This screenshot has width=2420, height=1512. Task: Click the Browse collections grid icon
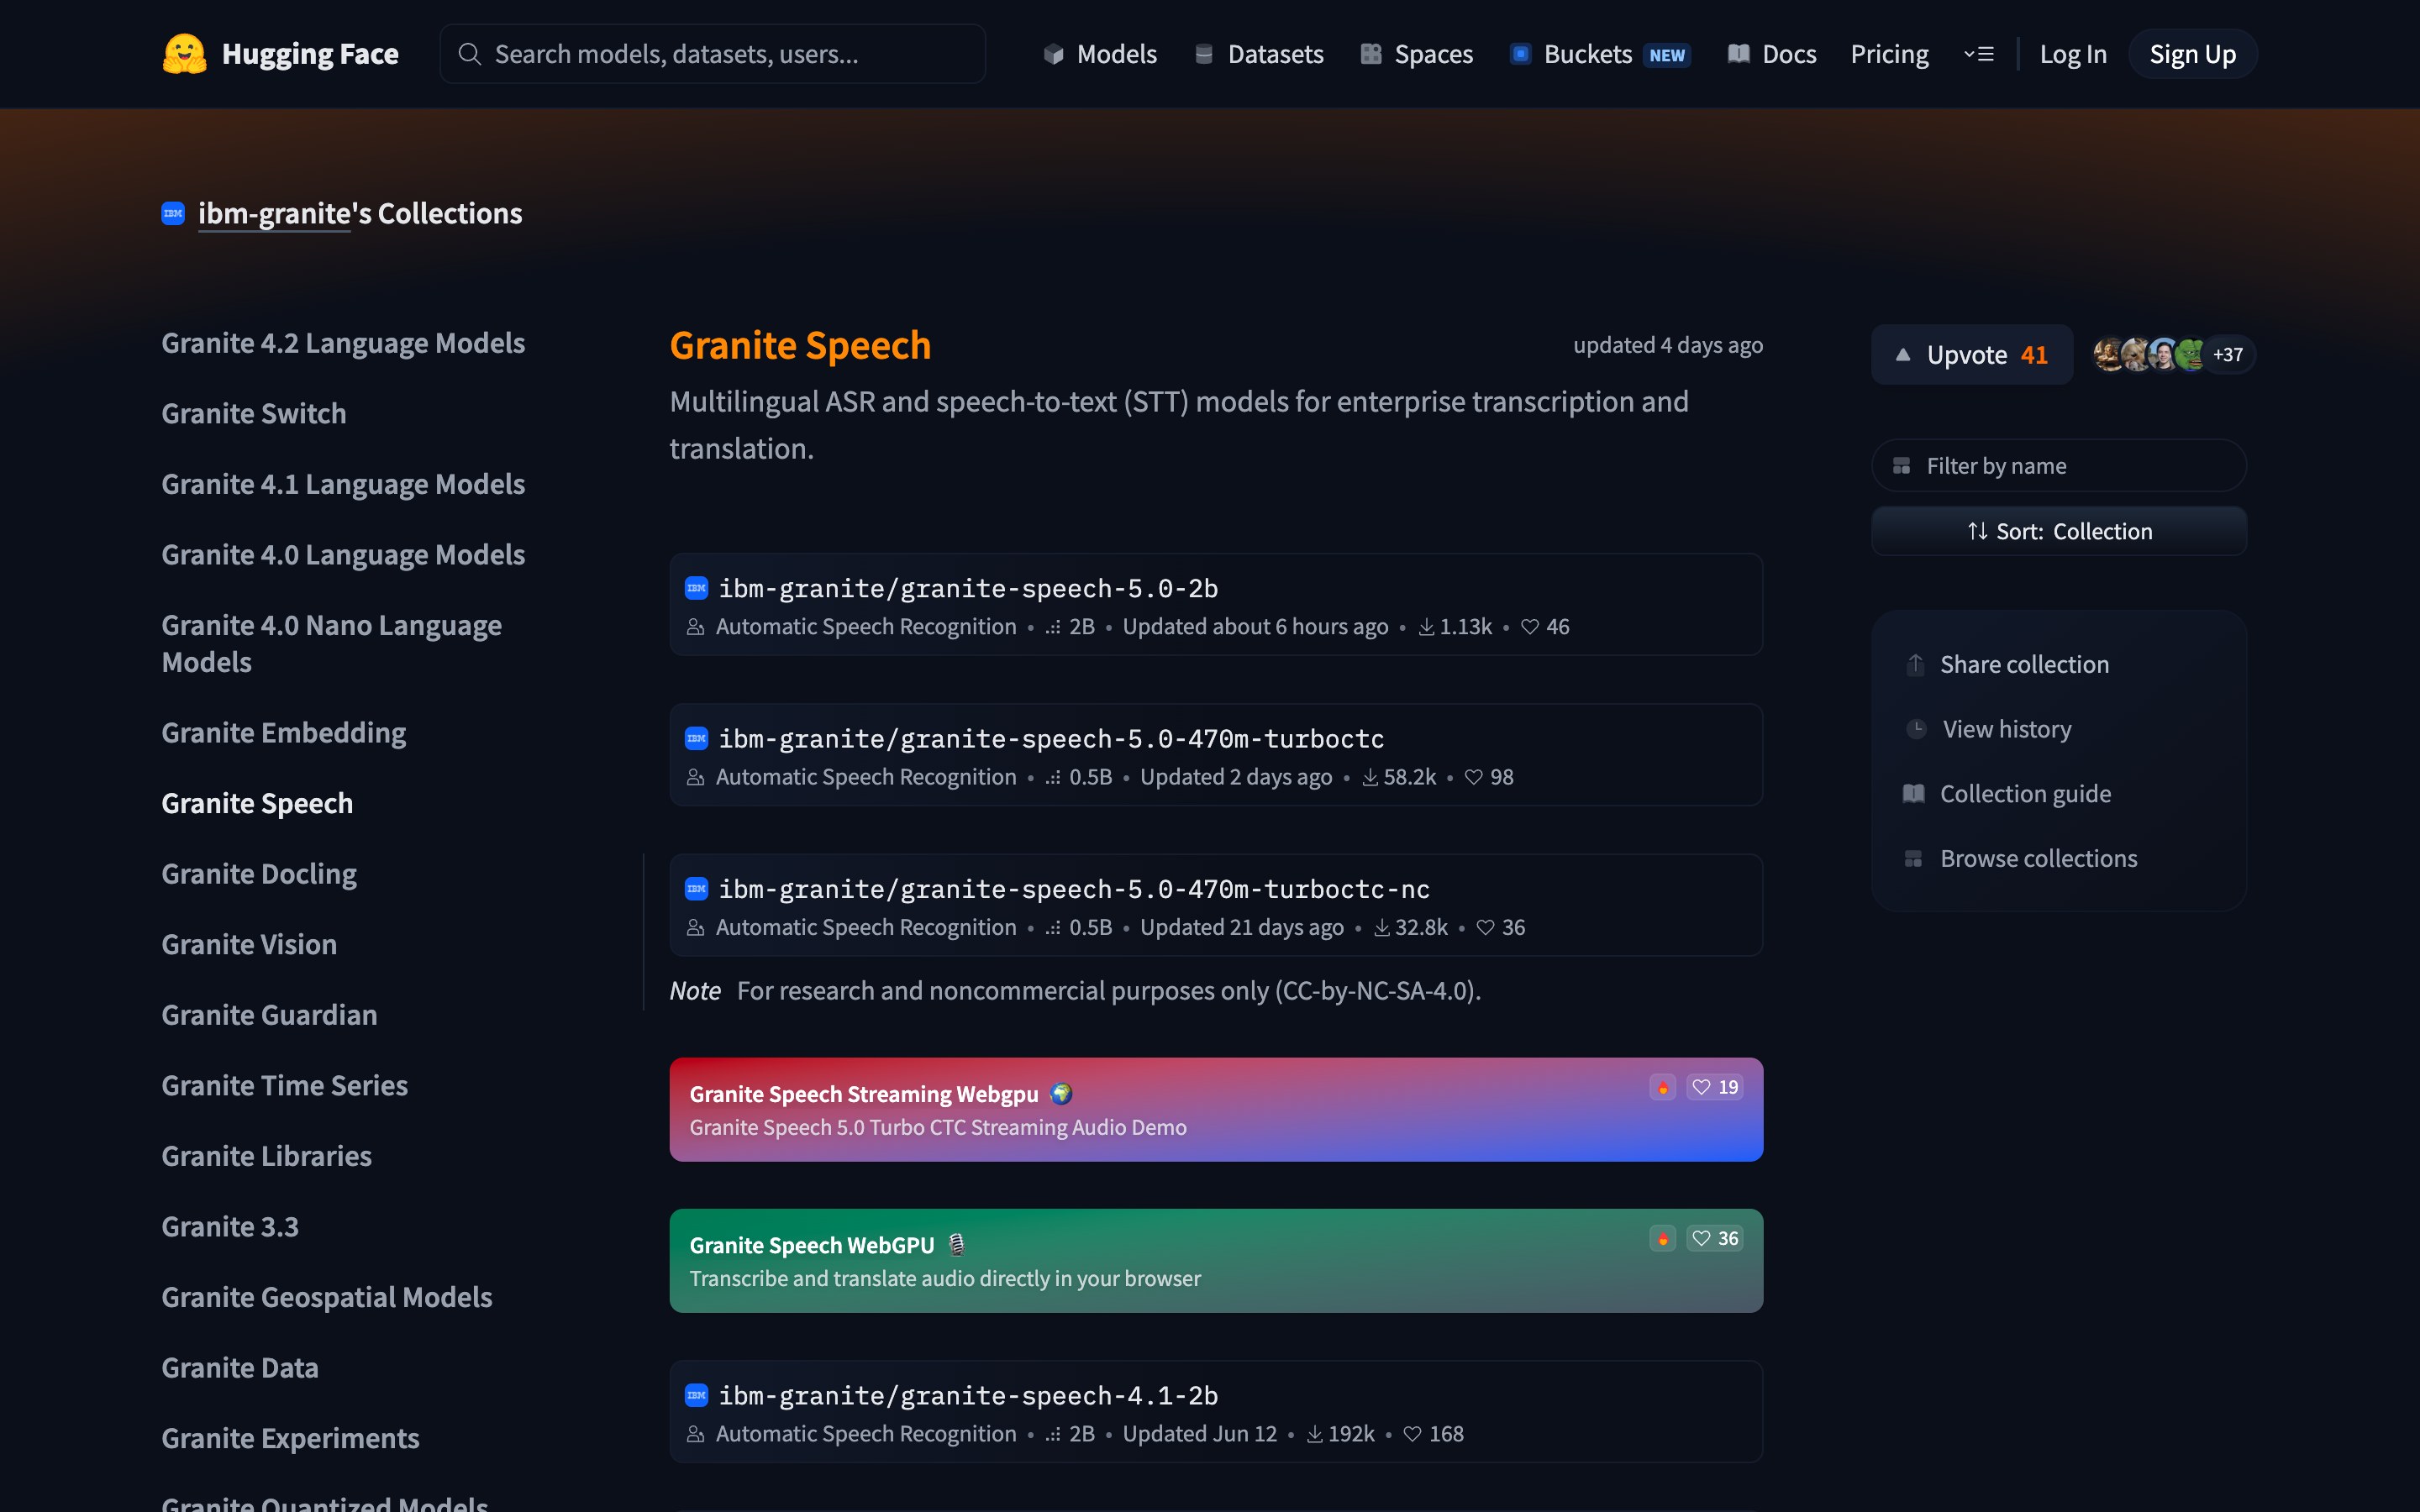pos(1913,859)
